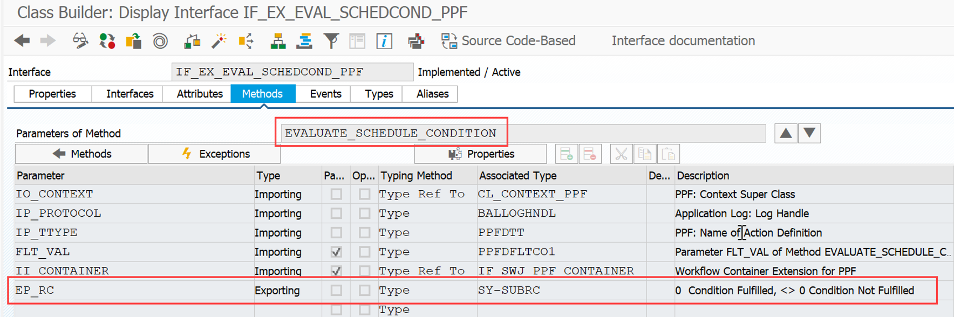Click the Exporting type cell of EP_RC

pos(288,291)
